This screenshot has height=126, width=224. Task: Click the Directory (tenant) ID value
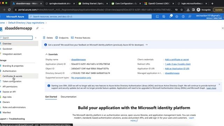[x=91, y=73]
